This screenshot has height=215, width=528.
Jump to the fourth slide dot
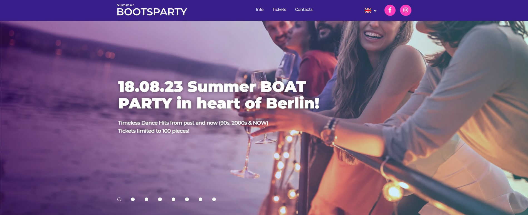click(x=160, y=199)
